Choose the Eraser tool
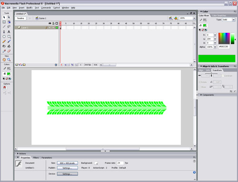The width and height of the screenshot is (238, 182). [9, 51]
